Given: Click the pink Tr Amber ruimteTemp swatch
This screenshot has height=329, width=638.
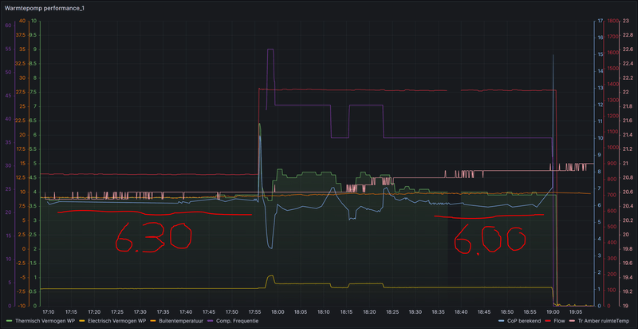Looking at the screenshot, I should (x=573, y=321).
